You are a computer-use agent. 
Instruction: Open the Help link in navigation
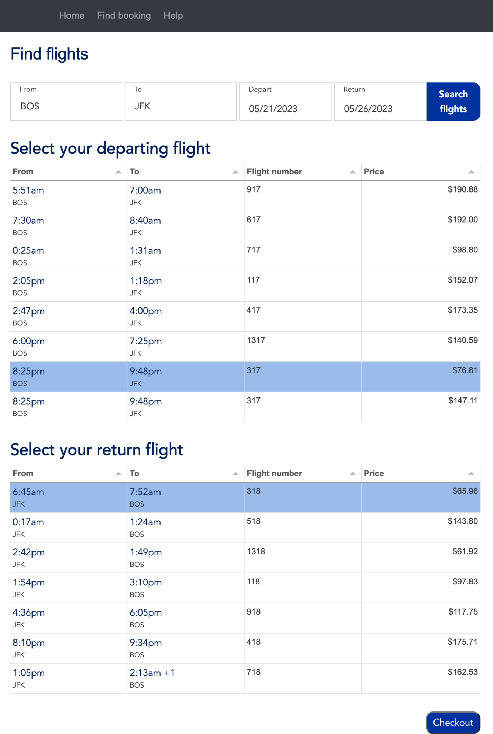pyautogui.click(x=173, y=16)
